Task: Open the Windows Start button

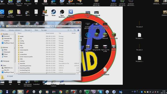Action: pyautogui.click(x=1, y=92)
